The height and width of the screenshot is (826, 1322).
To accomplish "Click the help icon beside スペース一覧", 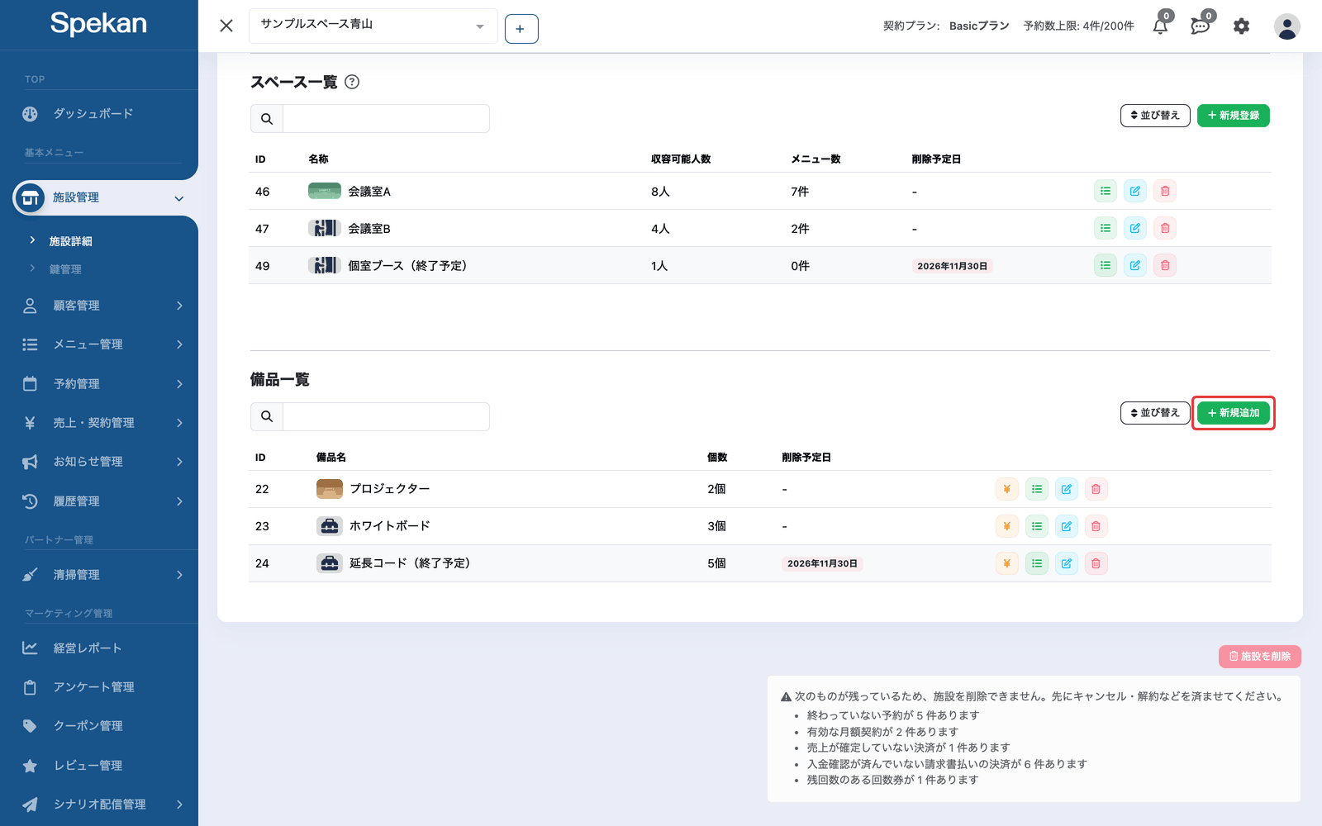I will (x=352, y=82).
